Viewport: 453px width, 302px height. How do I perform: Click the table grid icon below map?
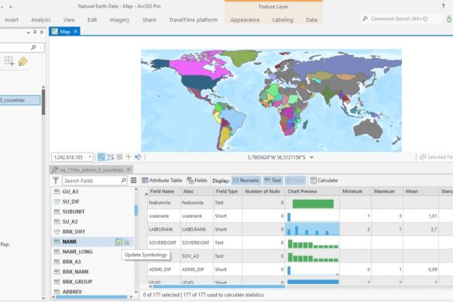119,157
